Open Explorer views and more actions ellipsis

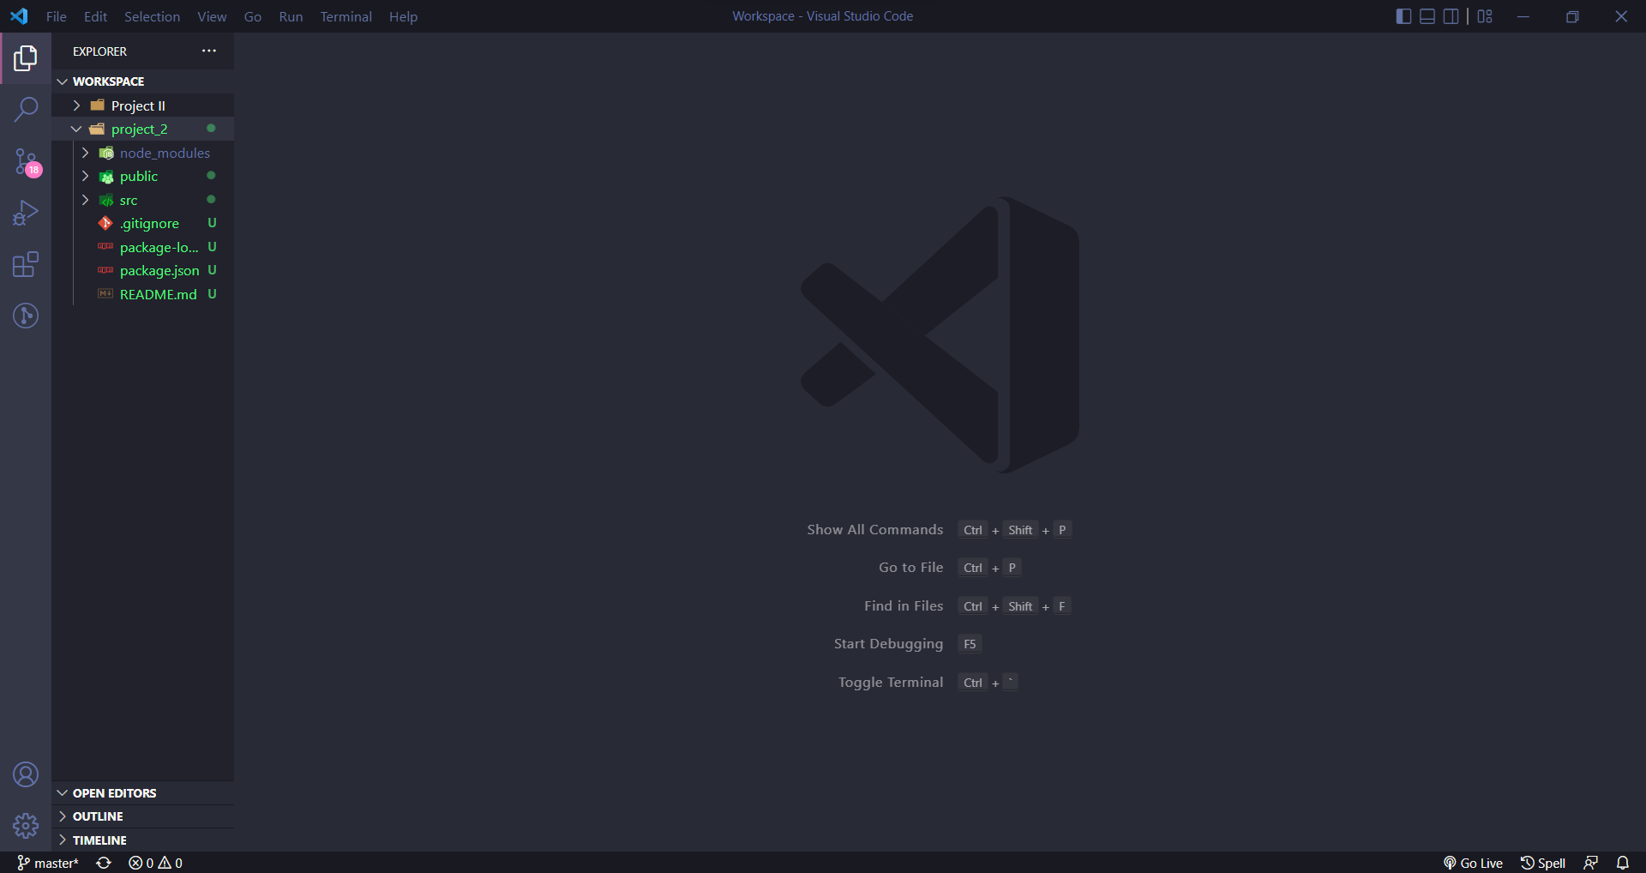click(209, 51)
